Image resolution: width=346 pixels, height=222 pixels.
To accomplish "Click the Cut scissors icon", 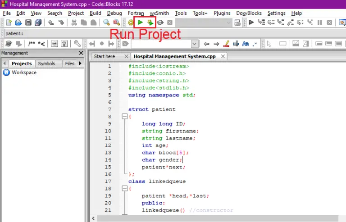I will (x=74, y=22).
